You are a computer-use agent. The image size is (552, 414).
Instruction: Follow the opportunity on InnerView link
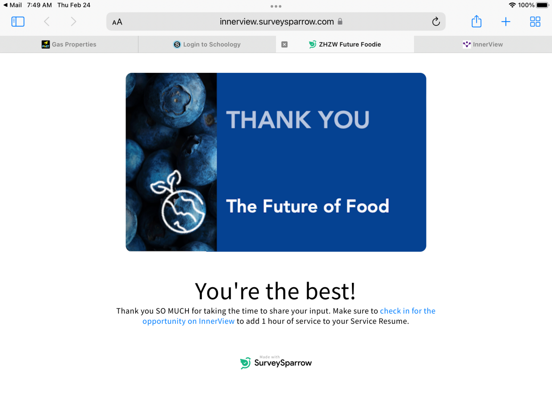[x=188, y=321]
